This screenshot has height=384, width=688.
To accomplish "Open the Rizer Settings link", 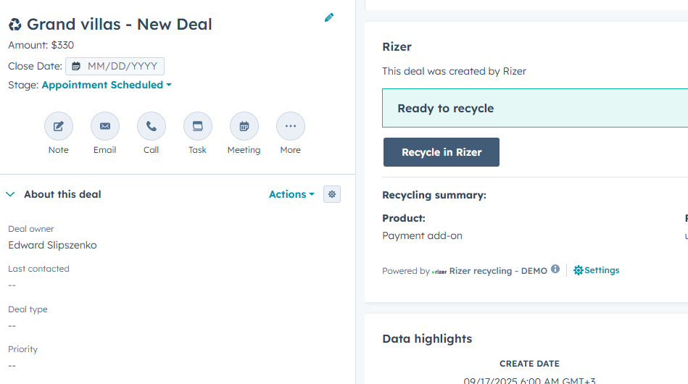I will point(597,270).
